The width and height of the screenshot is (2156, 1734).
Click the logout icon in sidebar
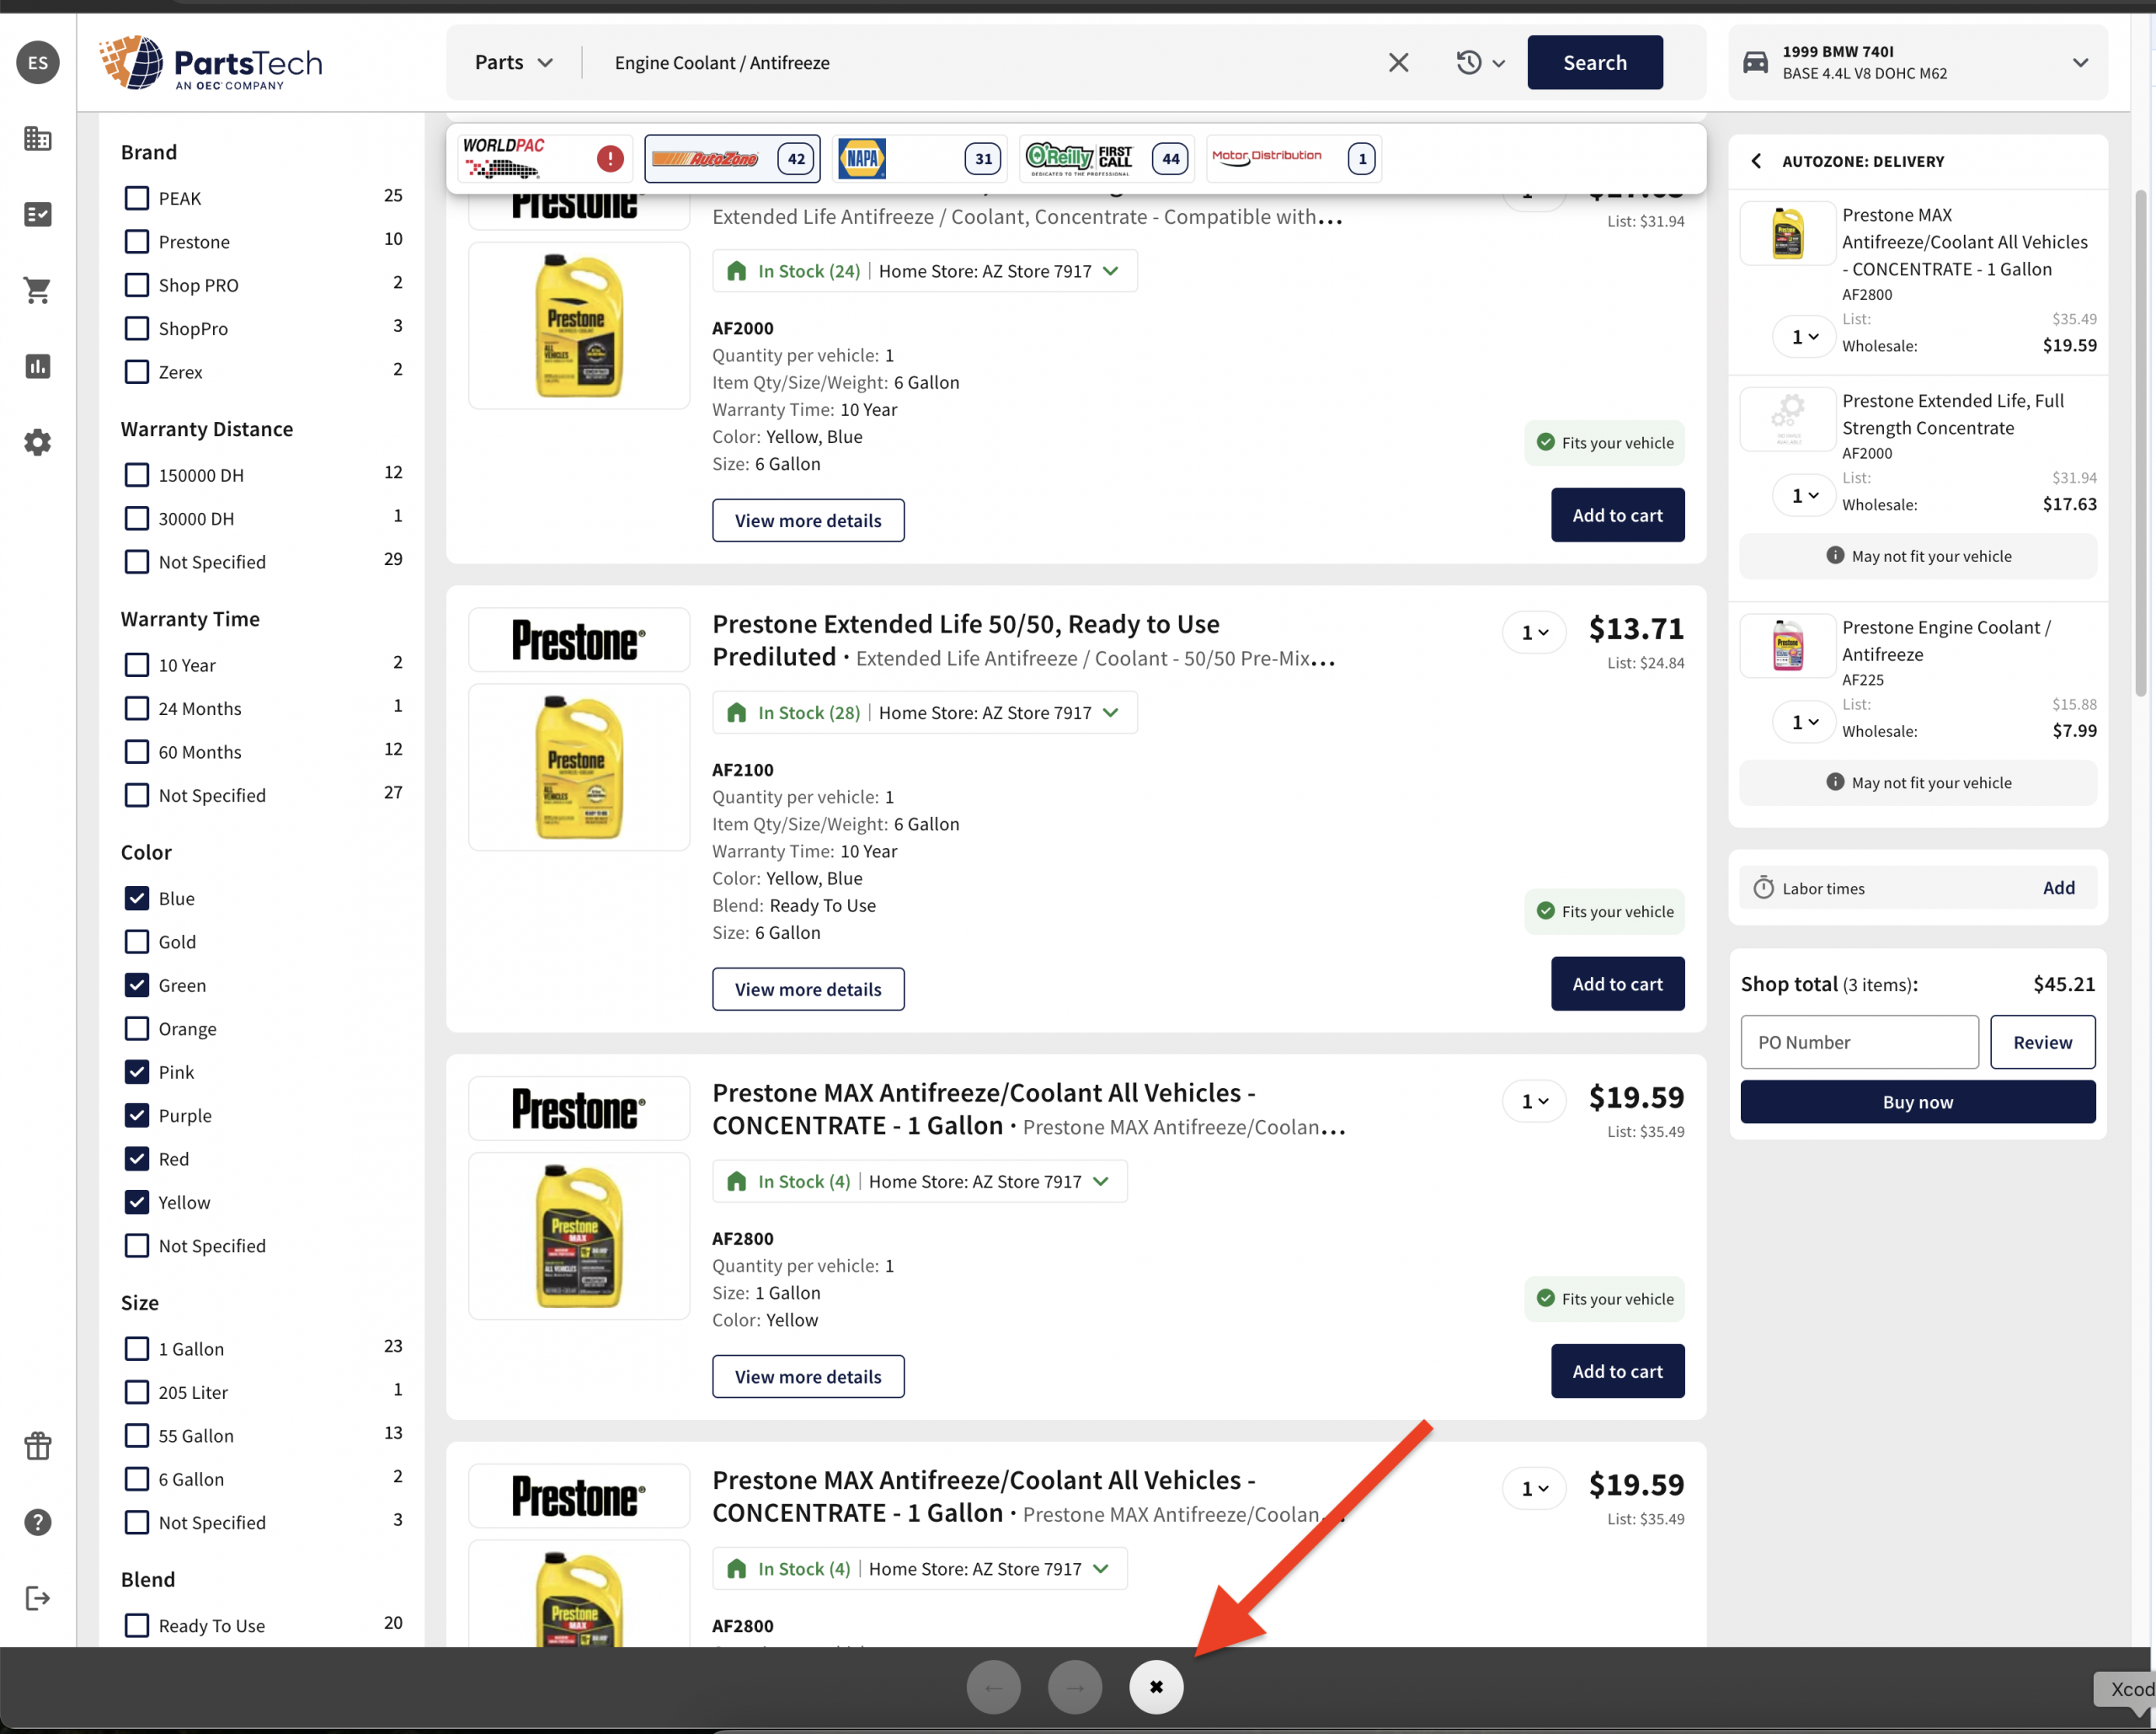pos(37,1598)
